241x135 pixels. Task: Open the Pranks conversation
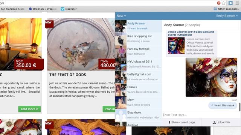[139, 90]
